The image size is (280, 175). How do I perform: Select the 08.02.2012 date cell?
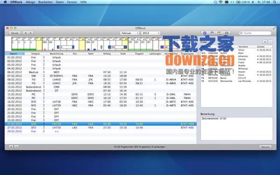coord(14,79)
